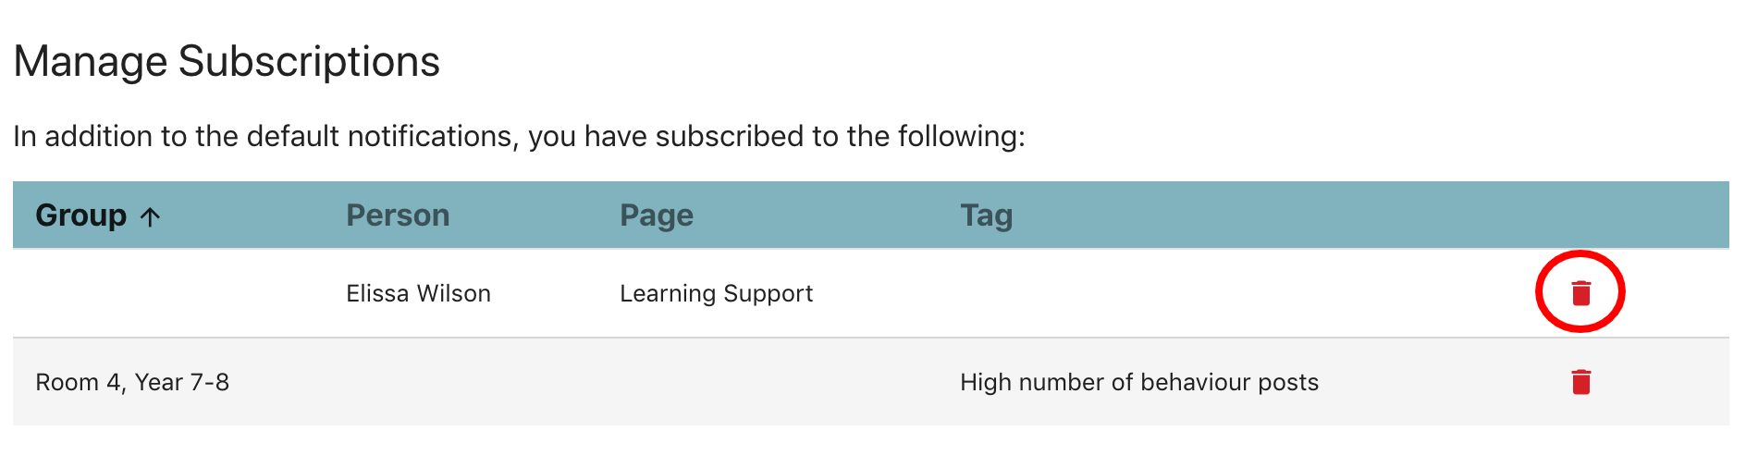
Task: Sort the table by Group header
Action: [x=81, y=216]
